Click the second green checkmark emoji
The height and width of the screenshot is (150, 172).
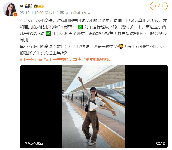coord(48,33)
